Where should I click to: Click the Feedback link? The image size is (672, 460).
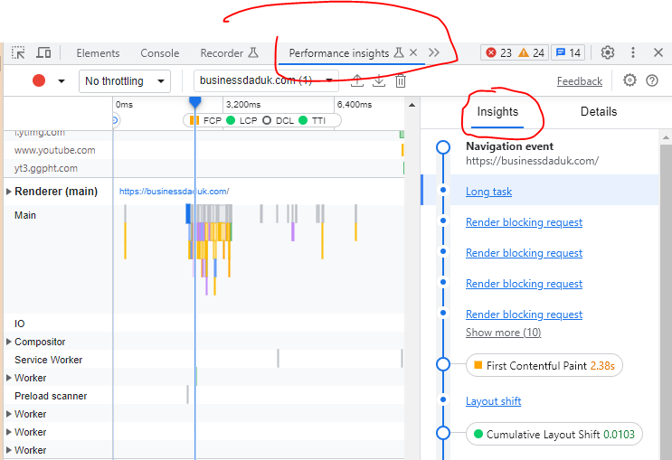579,81
